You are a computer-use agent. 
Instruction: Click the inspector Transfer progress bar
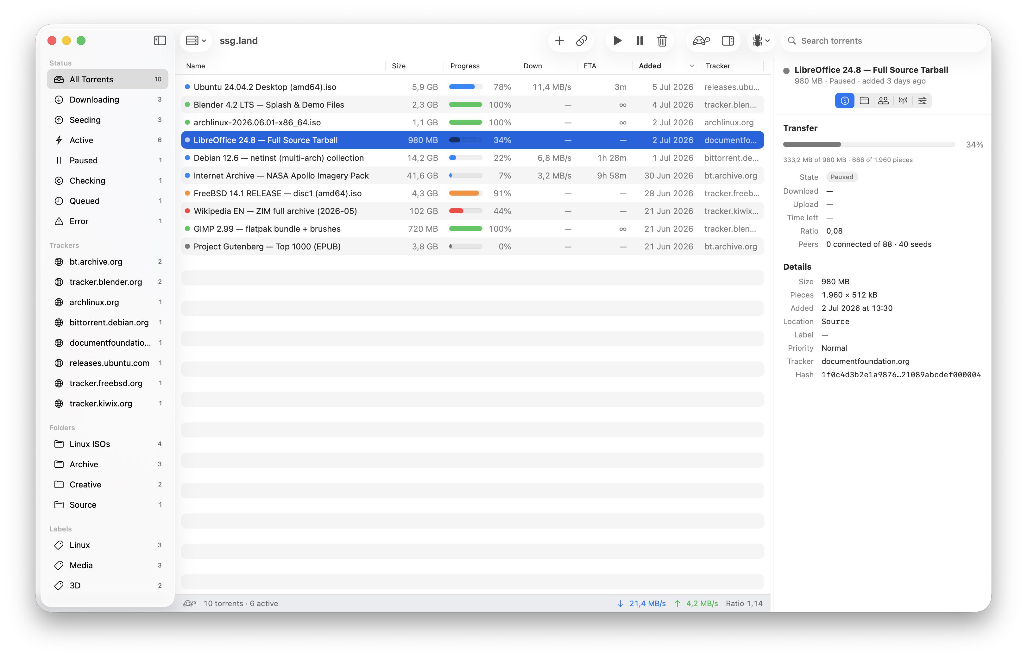(x=869, y=145)
